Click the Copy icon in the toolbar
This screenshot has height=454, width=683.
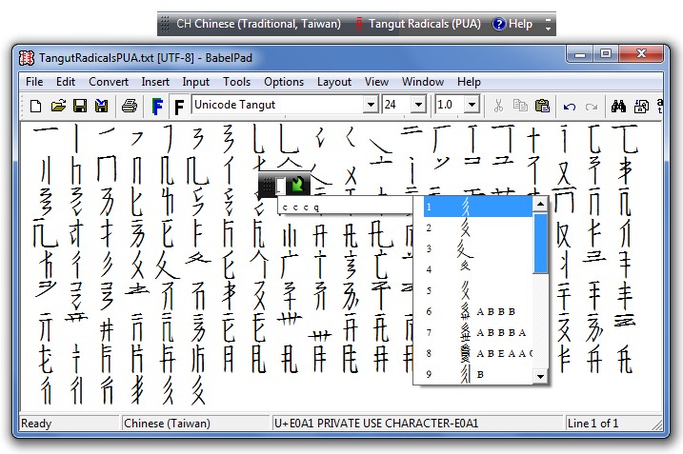[x=520, y=106]
